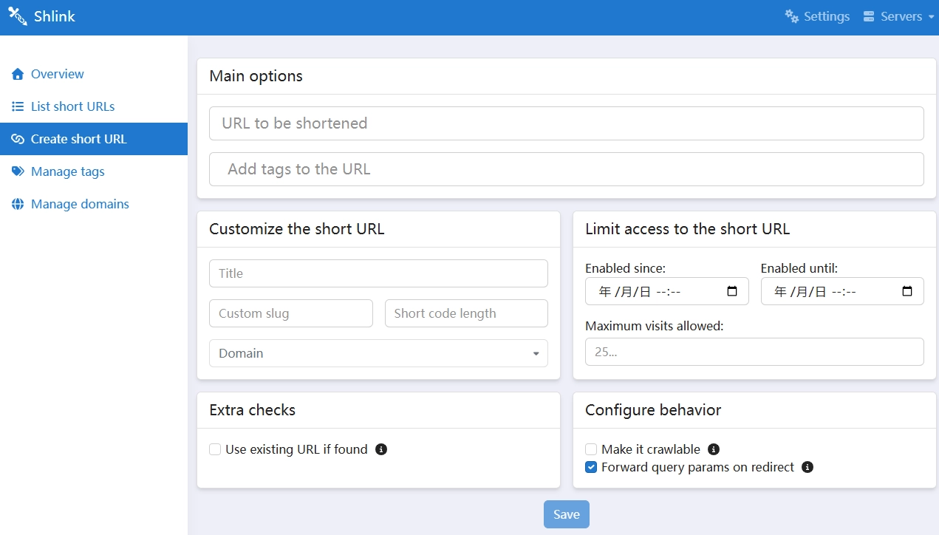Click the Shlink logo icon
Screen dimensions: 939x535
[x=17, y=16]
